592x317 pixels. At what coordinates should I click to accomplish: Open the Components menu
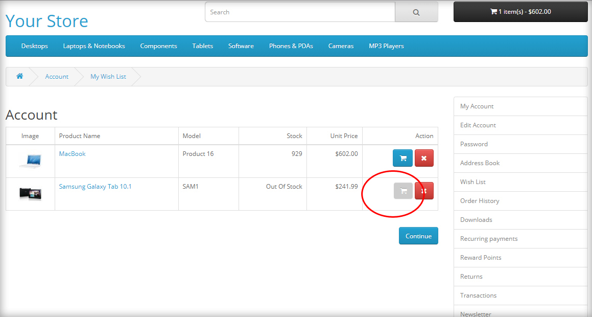[158, 46]
